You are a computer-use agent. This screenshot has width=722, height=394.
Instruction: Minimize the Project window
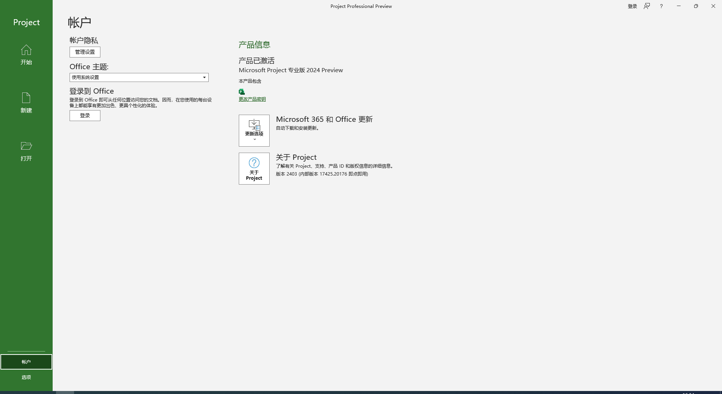(x=678, y=6)
